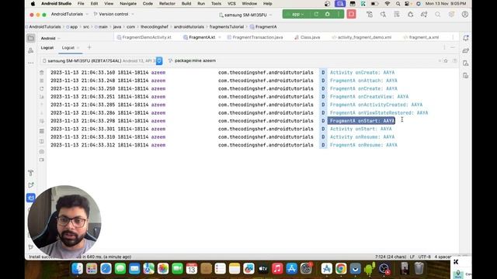Open more tool windows ellipsis in left stripe
The height and width of the screenshot is (279, 497).
click(x=31, y=63)
